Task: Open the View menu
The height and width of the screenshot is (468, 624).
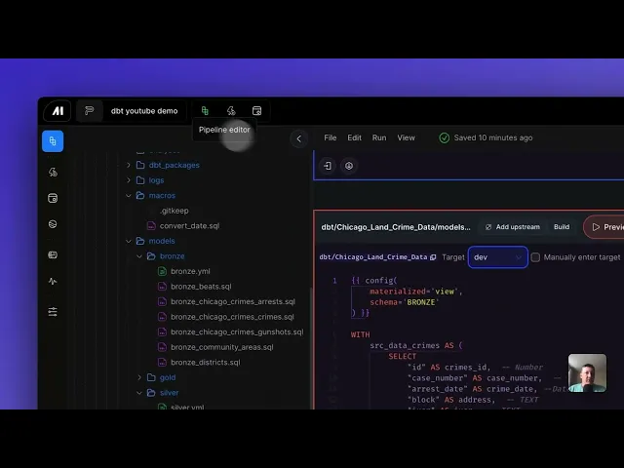Action: click(x=406, y=137)
